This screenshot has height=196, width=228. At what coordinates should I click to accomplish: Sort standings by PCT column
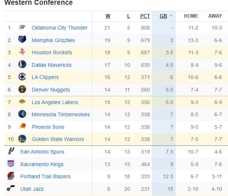tap(145, 16)
